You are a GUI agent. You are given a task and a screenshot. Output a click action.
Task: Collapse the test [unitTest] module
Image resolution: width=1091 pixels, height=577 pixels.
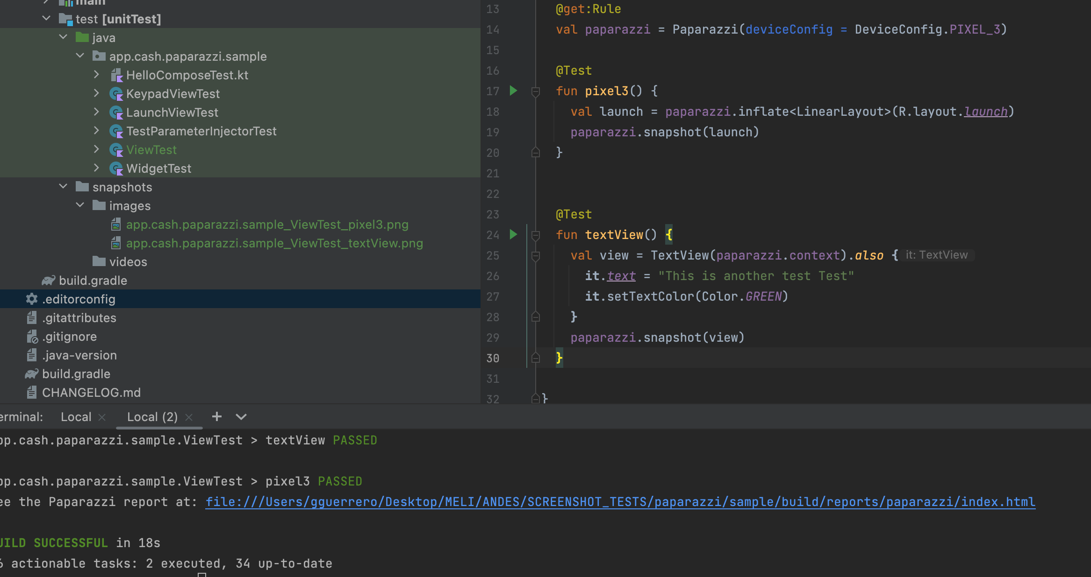coord(46,18)
